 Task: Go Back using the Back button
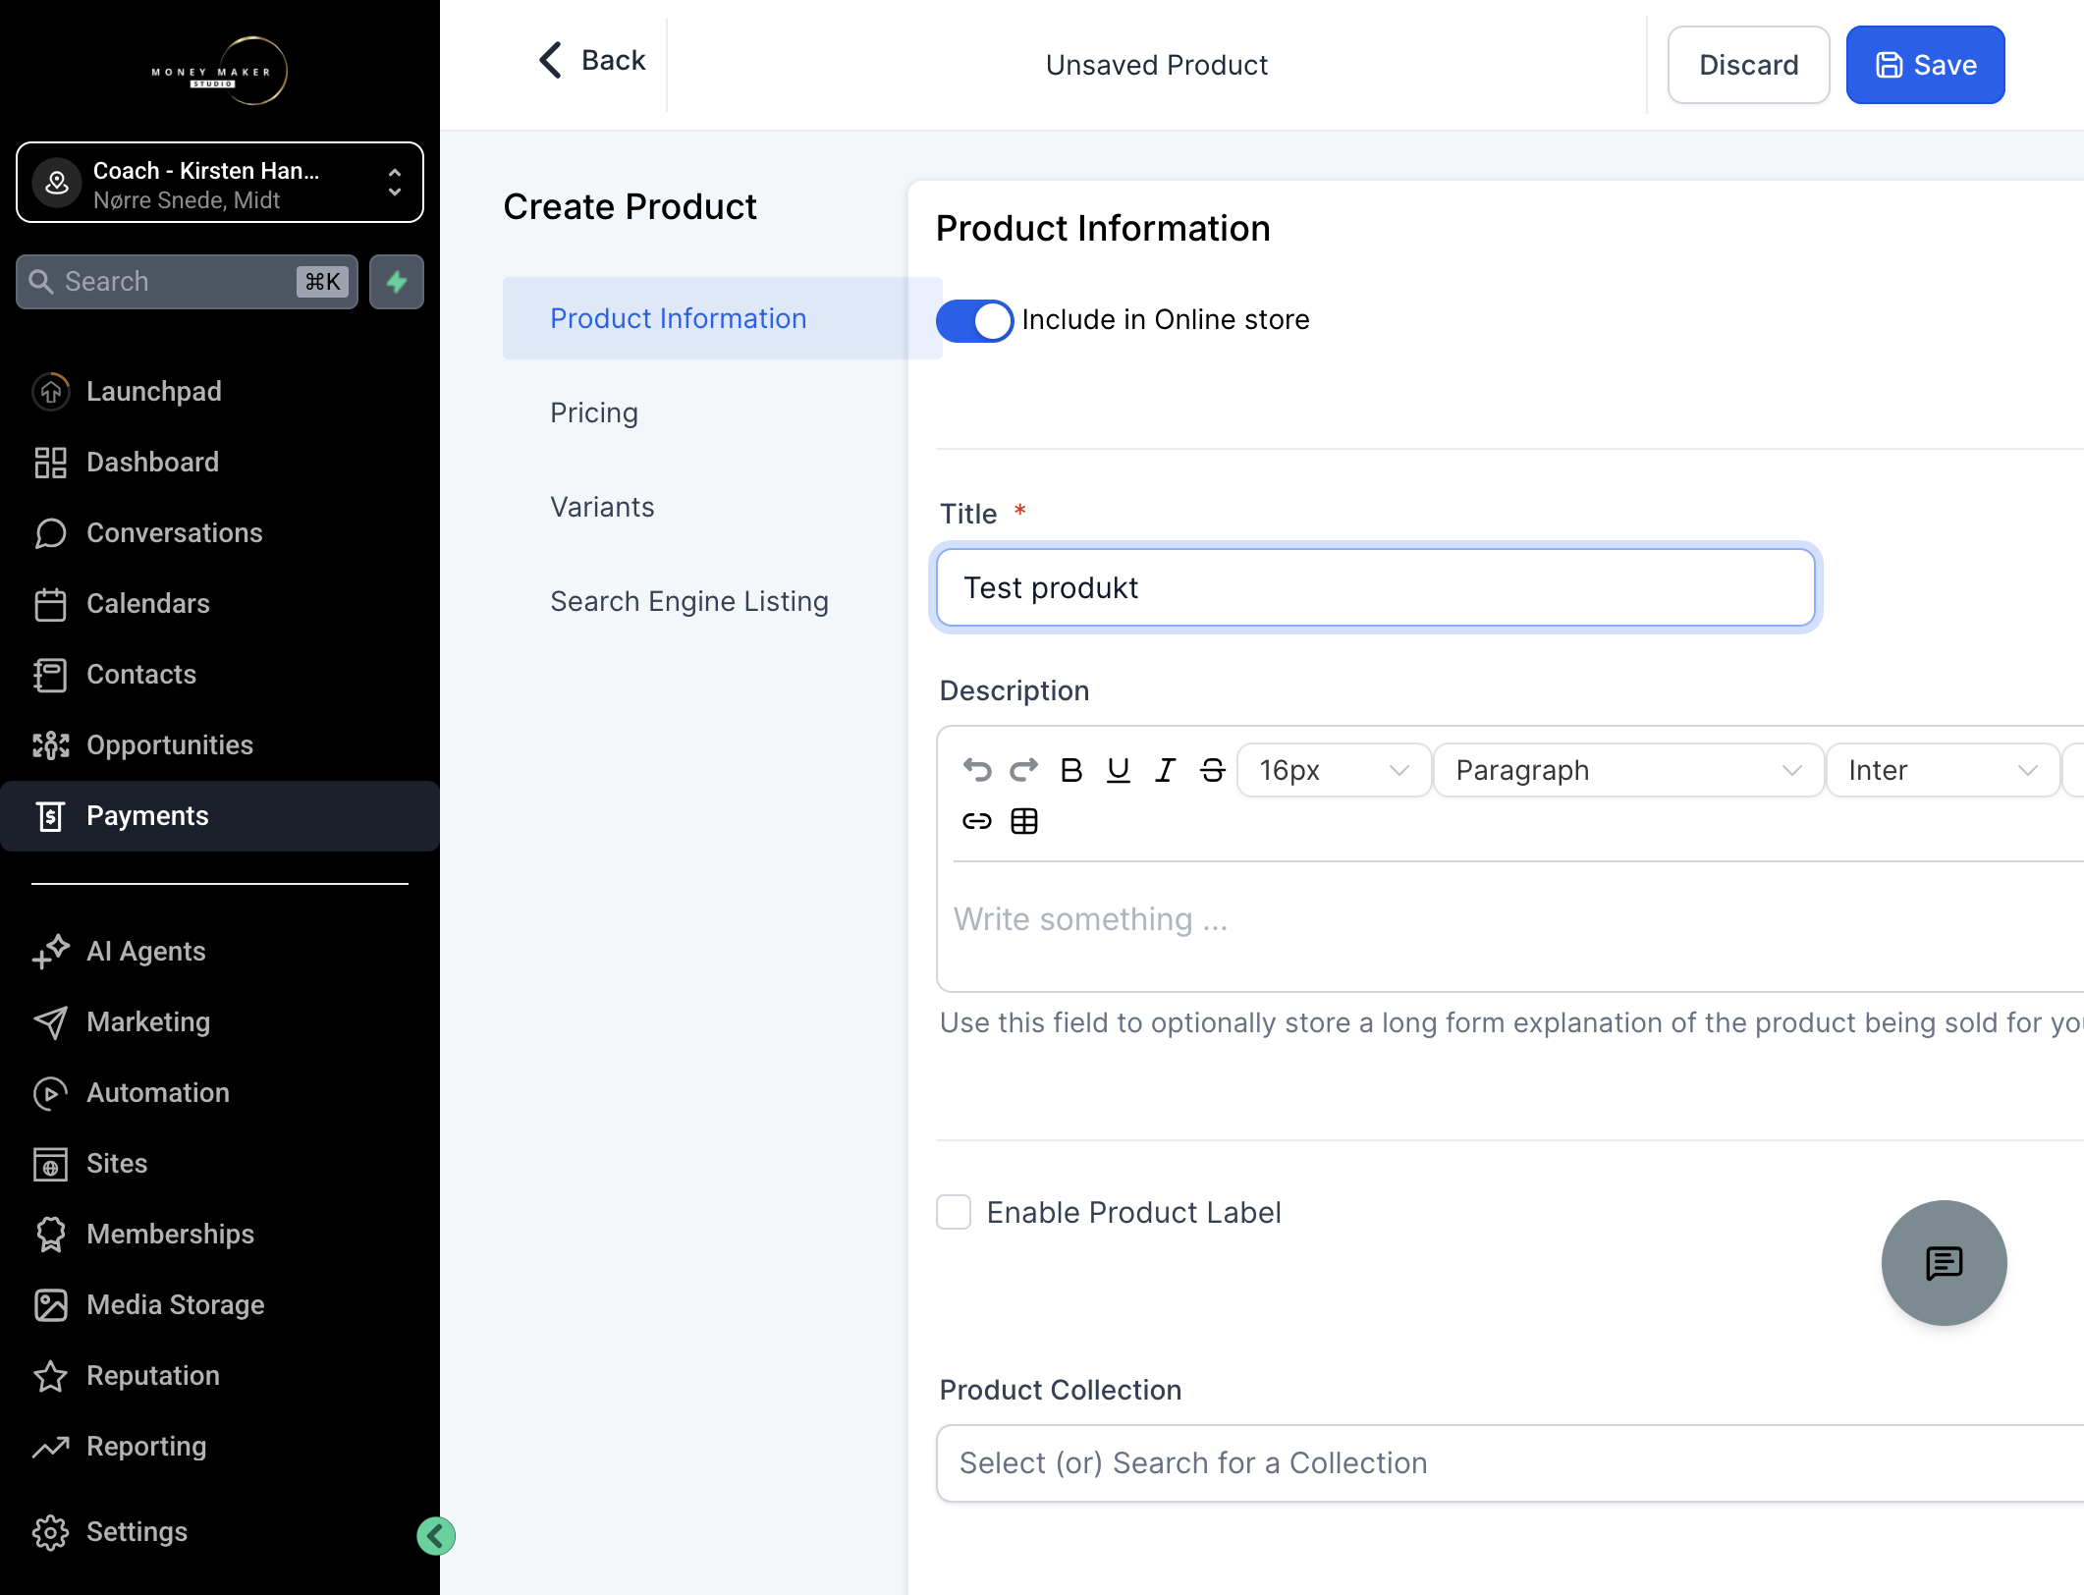point(592,60)
